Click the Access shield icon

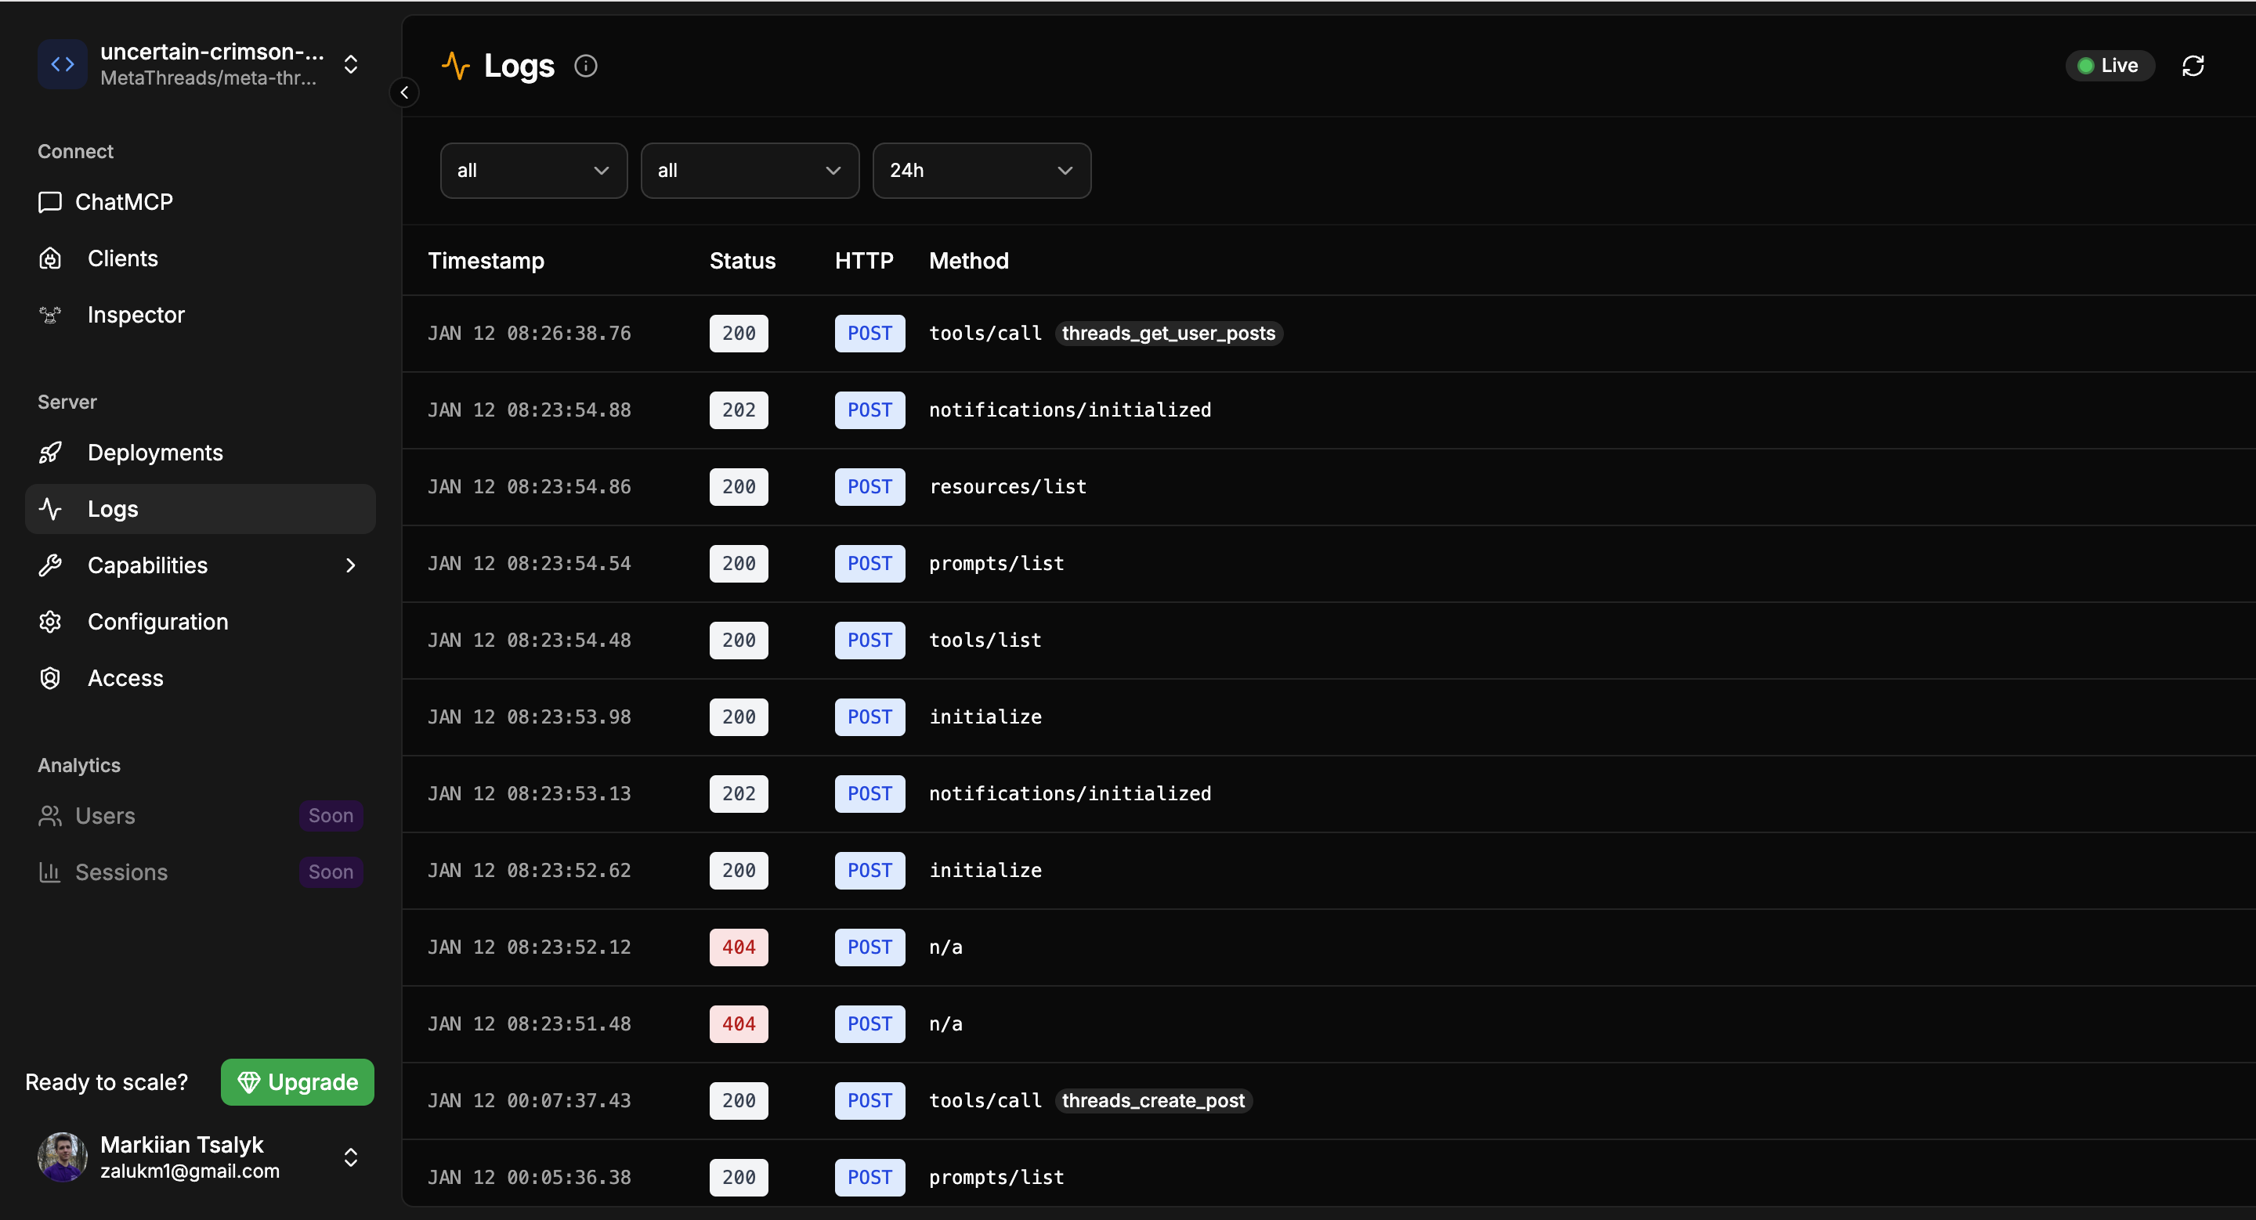50,678
